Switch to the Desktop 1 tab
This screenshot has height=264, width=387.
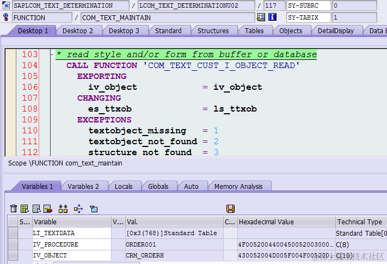33,31
